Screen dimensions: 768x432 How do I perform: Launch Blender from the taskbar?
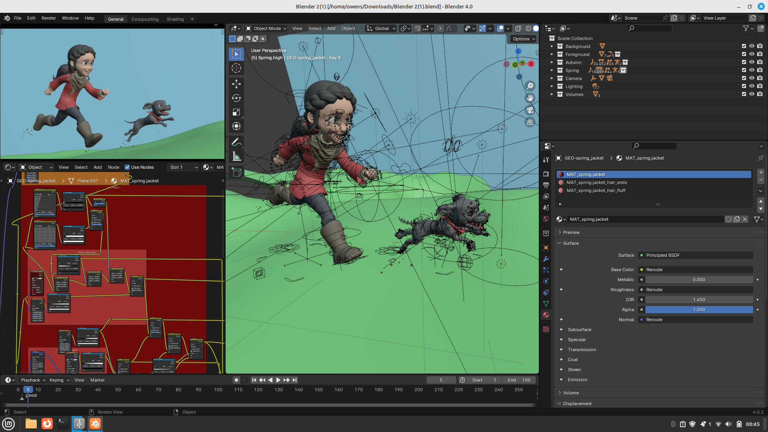[95, 424]
